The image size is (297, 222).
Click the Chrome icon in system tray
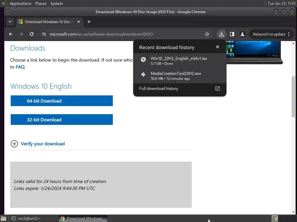(x=275, y=219)
